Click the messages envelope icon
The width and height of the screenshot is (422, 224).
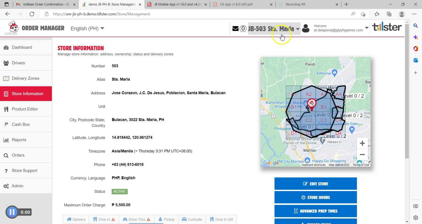point(235,29)
